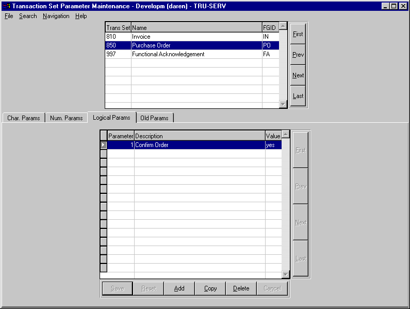Open the Search menu

point(28,16)
